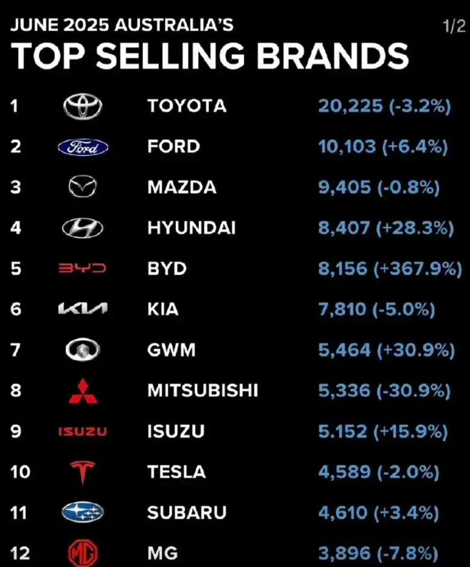Click the 1/2 page indicator

[x=454, y=27]
